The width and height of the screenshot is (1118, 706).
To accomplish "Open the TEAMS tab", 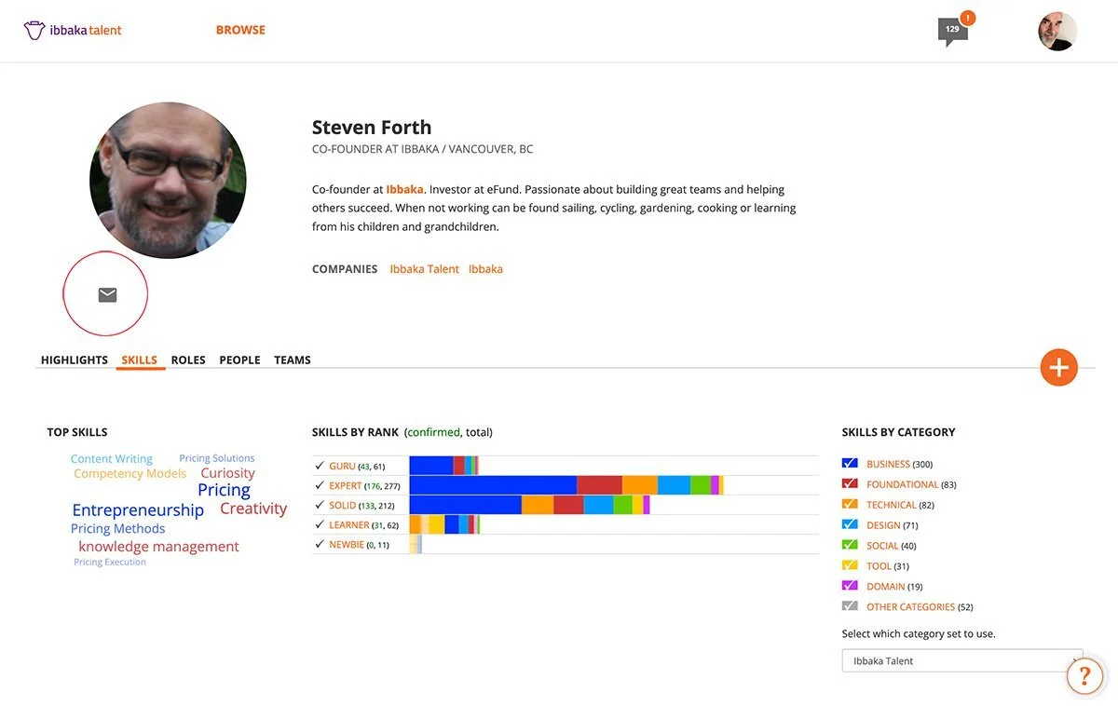I will [293, 360].
